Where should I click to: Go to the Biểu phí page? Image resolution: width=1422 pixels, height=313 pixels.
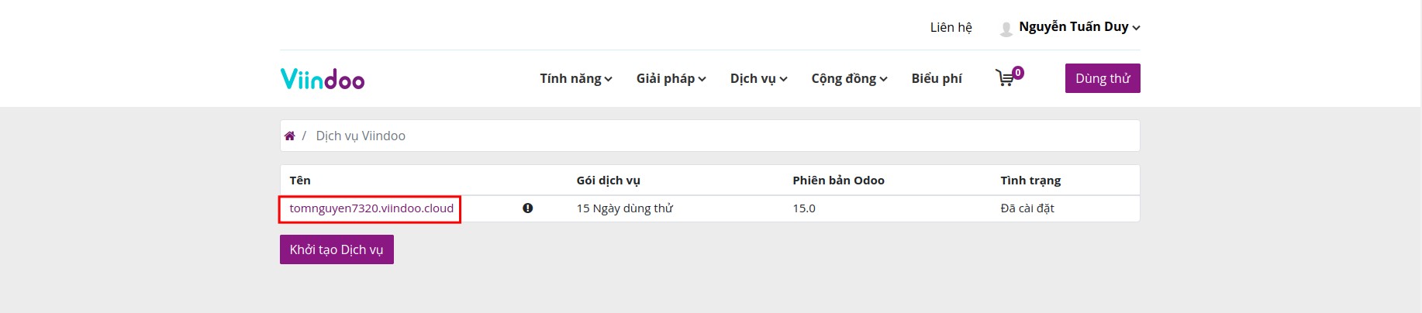tap(937, 78)
